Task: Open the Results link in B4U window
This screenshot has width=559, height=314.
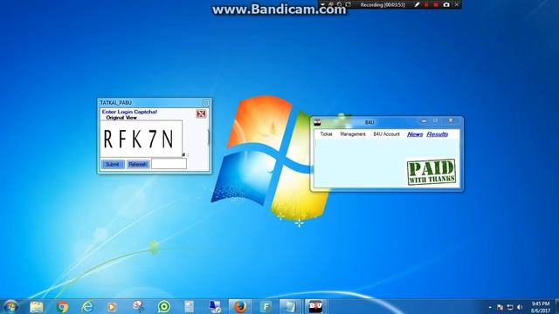Action: pyautogui.click(x=437, y=134)
